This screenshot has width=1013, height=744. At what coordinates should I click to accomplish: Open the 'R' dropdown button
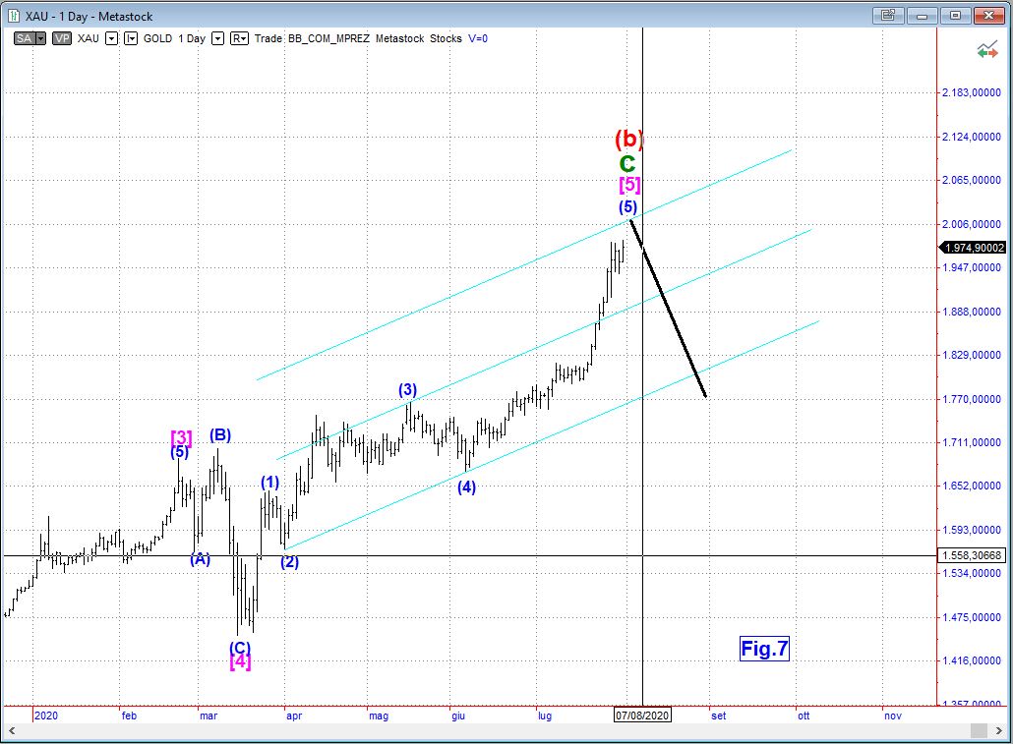239,38
